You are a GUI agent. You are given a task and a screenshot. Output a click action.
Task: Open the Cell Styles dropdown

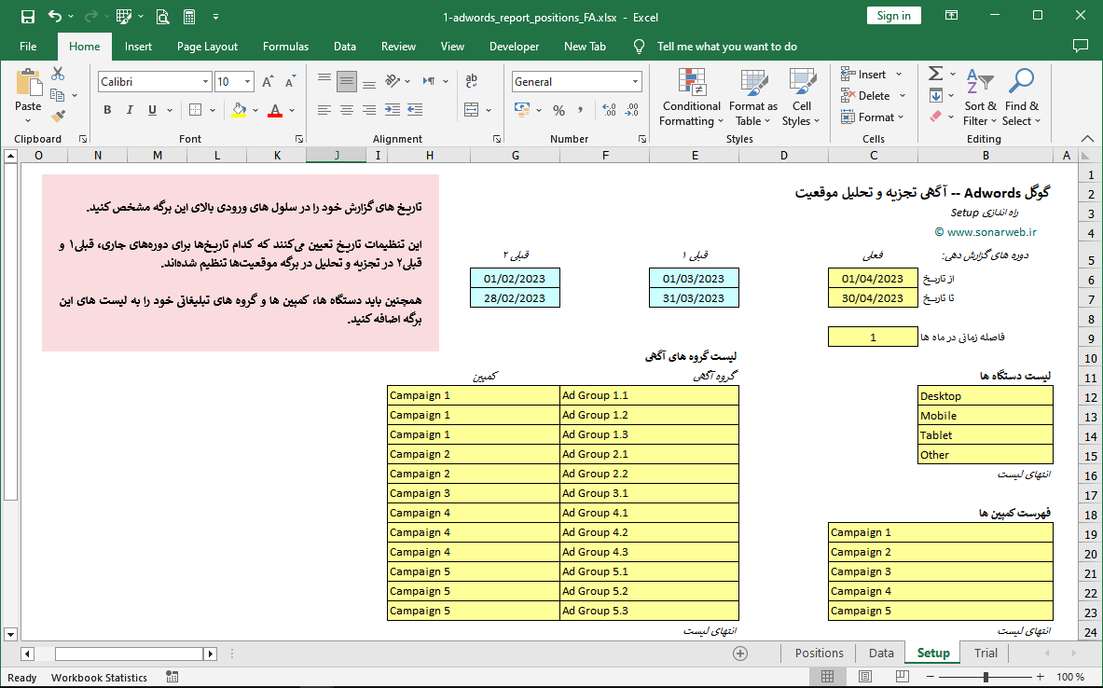(x=801, y=96)
